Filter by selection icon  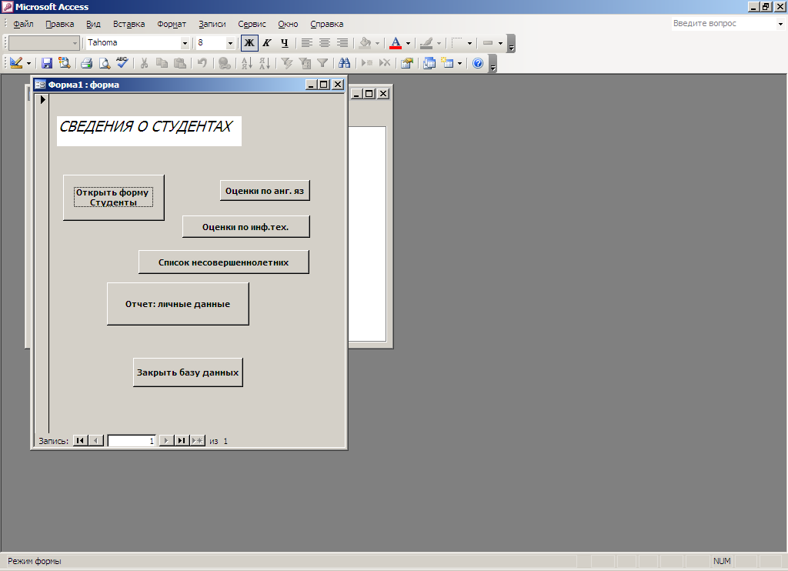[287, 63]
